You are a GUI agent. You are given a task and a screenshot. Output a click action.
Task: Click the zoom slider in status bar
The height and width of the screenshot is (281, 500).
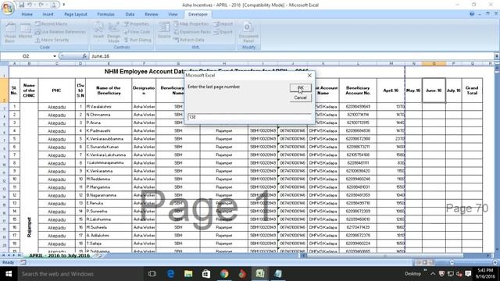tap(473, 262)
